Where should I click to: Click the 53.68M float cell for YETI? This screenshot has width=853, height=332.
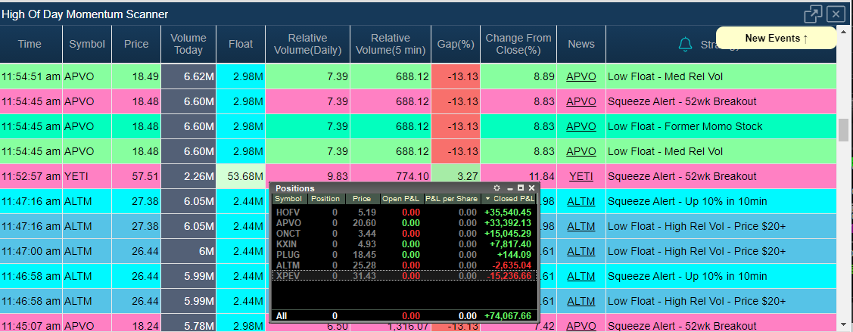[x=241, y=177]
